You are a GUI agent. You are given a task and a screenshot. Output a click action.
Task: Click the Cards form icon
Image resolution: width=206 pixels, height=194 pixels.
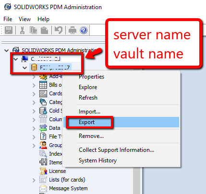tap(43, 93)
